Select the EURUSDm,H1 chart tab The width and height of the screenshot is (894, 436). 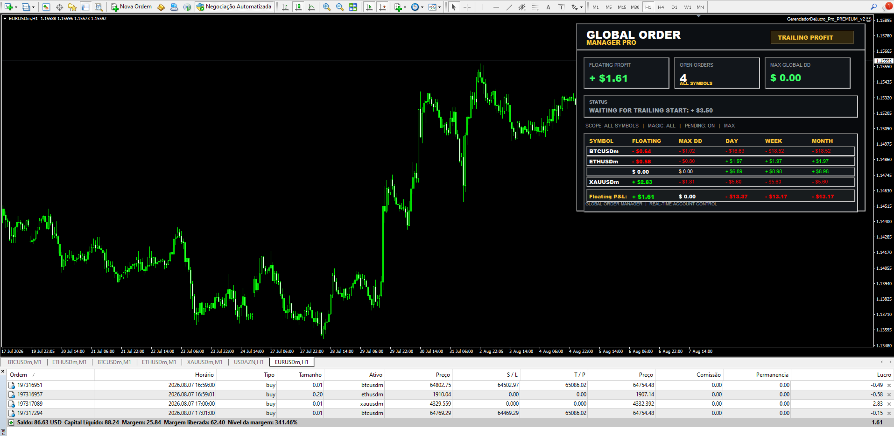pos(292,362)
